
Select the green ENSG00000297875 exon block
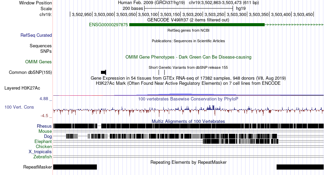point(197,25)
